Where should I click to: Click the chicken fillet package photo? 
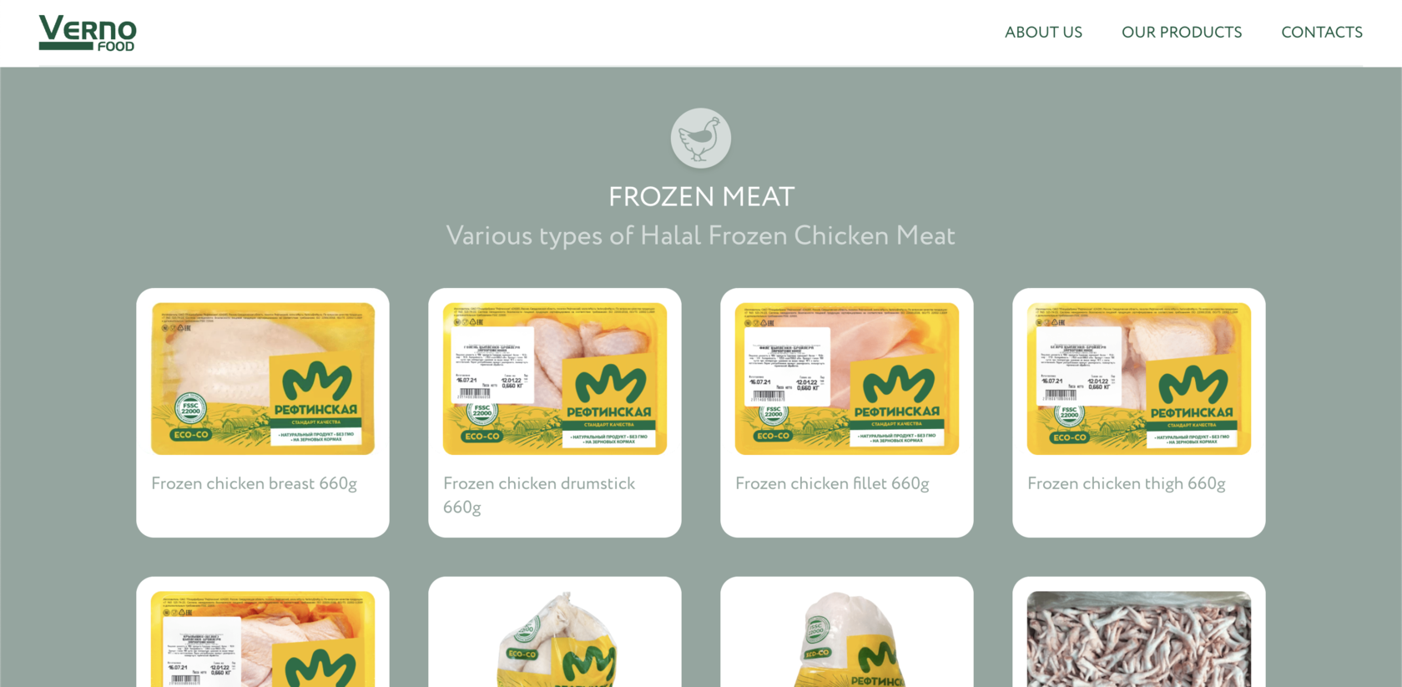(846, 377)
